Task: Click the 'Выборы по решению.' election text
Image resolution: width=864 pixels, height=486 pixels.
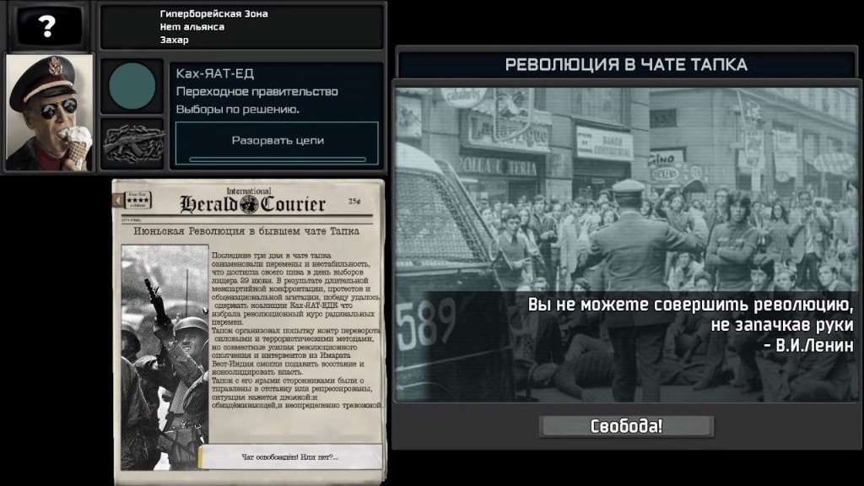Action: coord(237,109)
